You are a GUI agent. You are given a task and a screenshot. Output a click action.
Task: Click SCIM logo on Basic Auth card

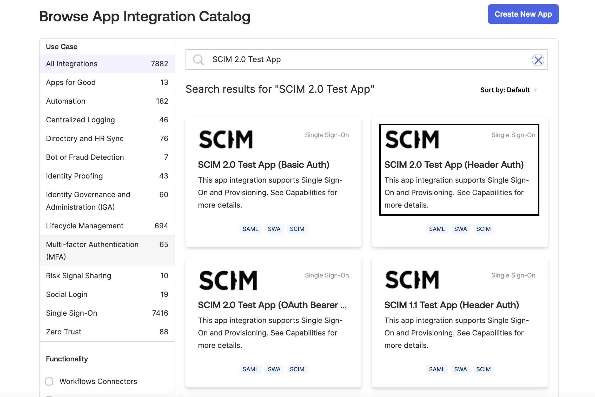(226, 139)
